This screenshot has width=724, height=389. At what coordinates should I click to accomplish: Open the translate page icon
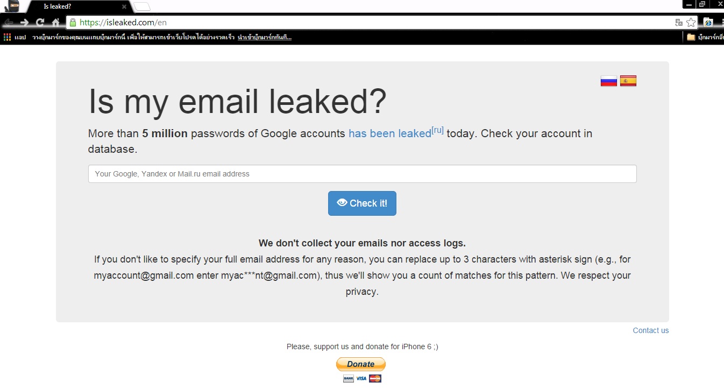pyautogui.click(x=679, y=23)
